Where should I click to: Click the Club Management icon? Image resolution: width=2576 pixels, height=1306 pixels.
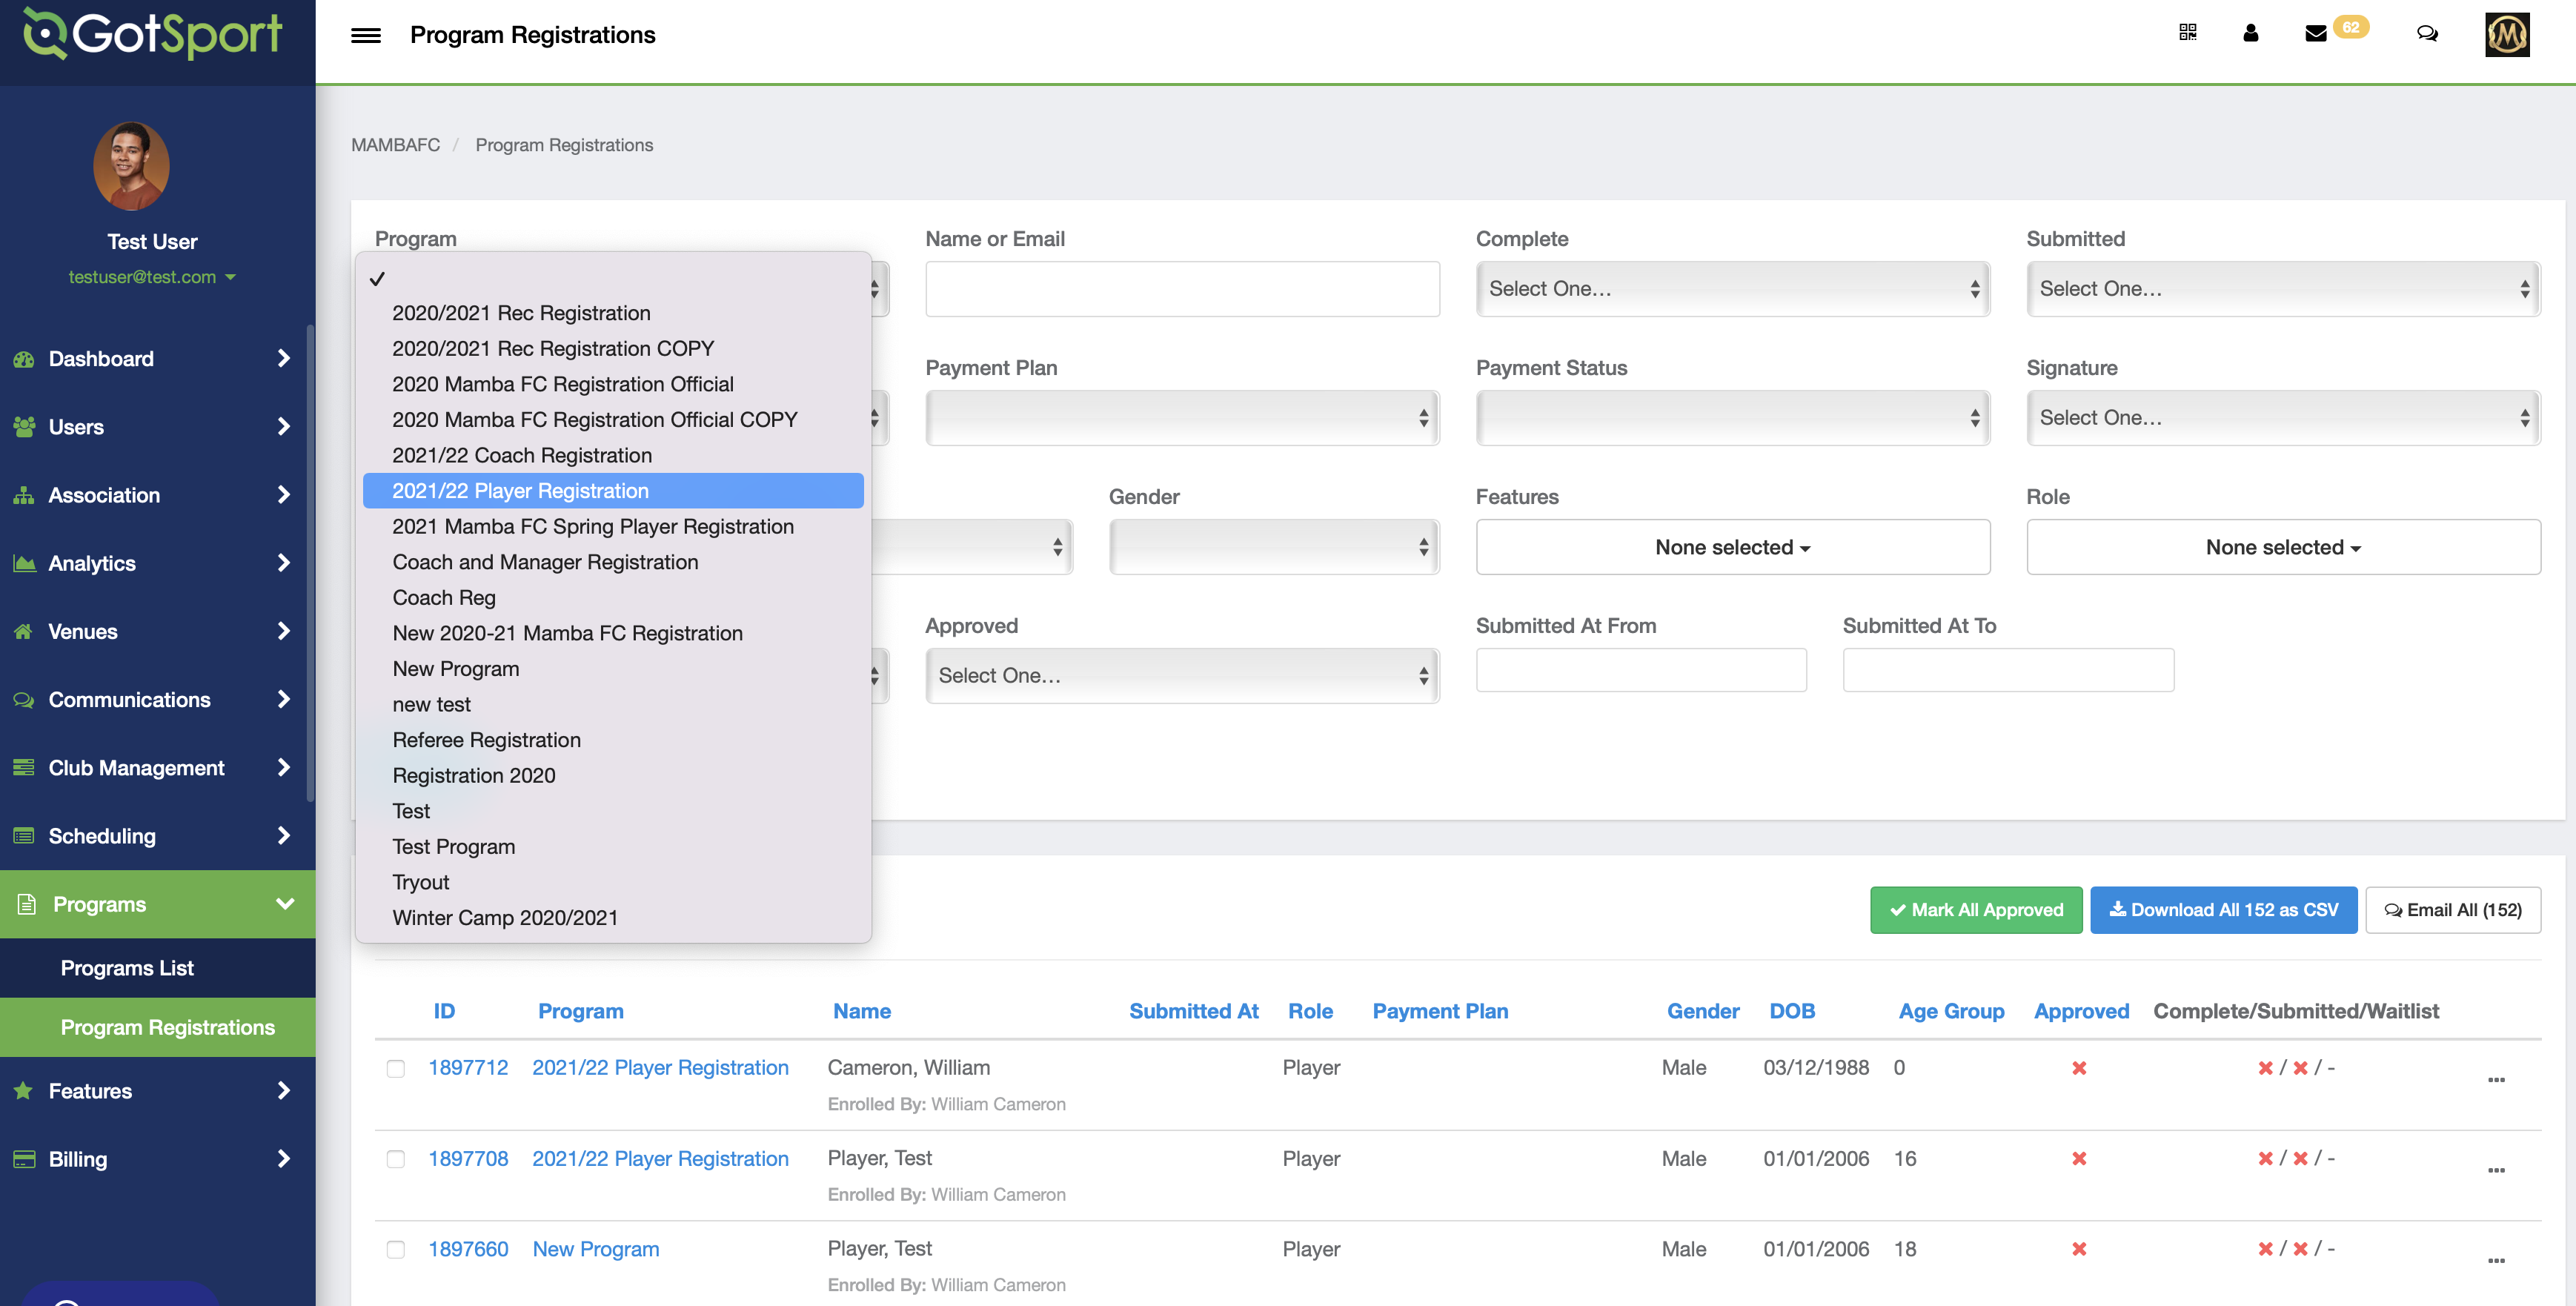[x=24, y=768]
